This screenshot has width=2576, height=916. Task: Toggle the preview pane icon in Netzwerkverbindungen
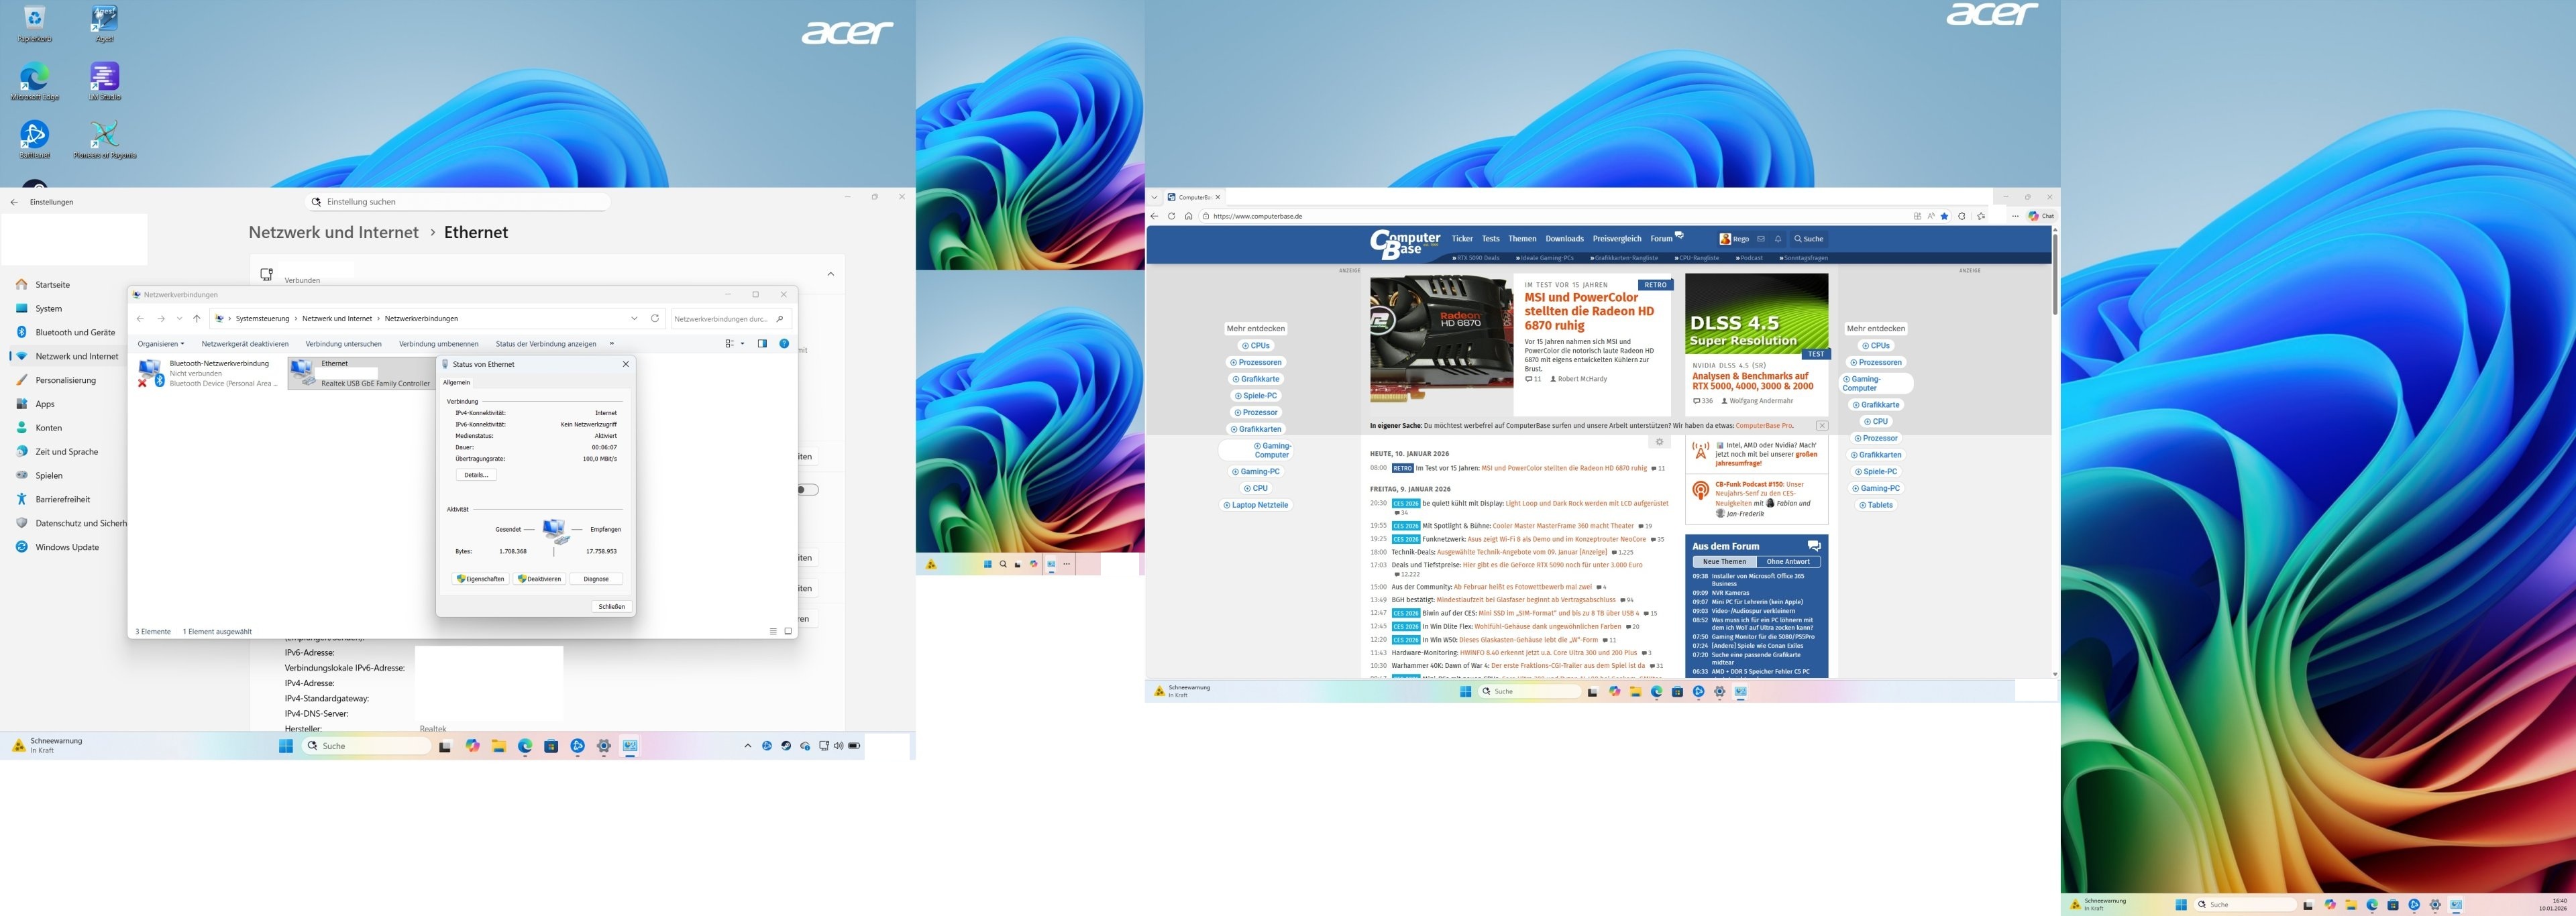(x=762, y=344)
